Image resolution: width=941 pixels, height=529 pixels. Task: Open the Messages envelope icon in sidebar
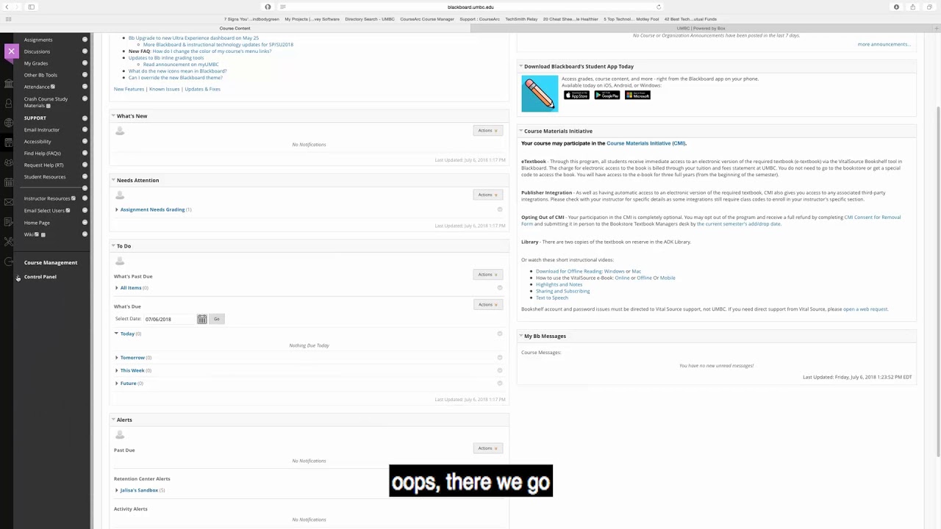point(9,203)
